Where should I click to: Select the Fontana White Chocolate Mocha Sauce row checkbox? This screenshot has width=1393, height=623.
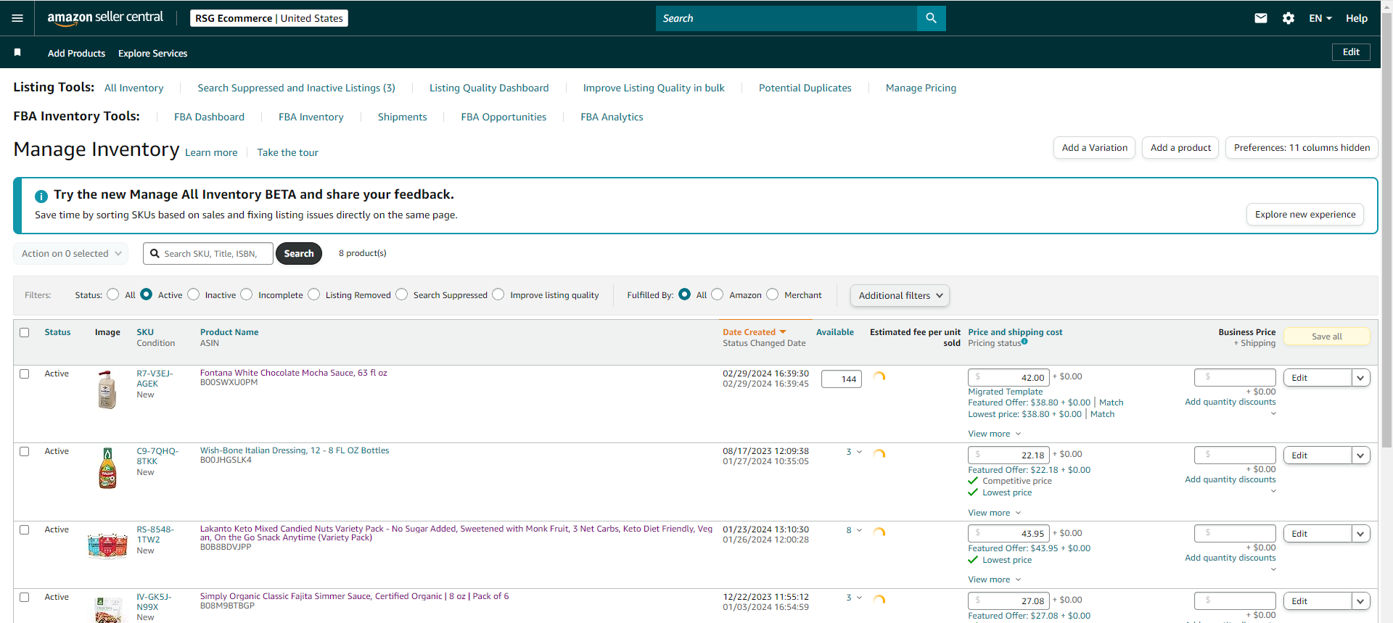(x=25, y=374)
